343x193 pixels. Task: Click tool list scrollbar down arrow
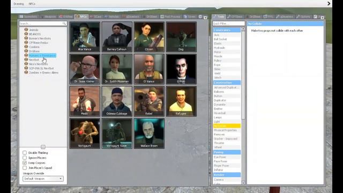[243, 182]
